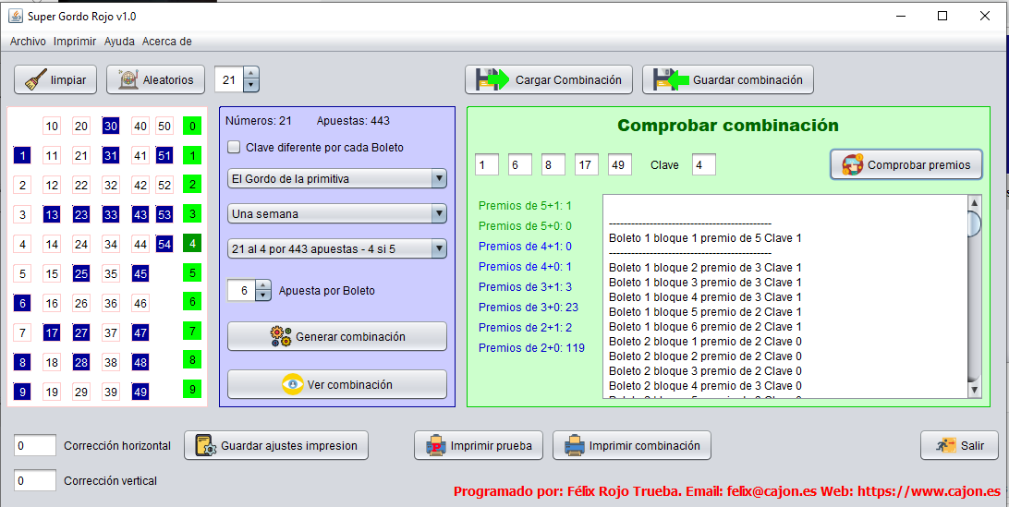
Task: Click the prize icon on Comprobar premios
Action: 853,164
